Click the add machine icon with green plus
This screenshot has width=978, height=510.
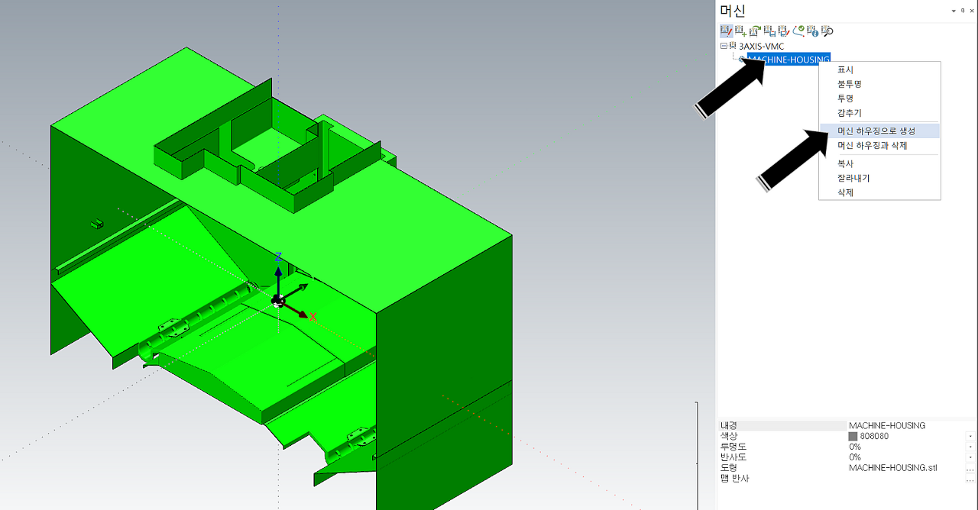(x=740, y=31)
